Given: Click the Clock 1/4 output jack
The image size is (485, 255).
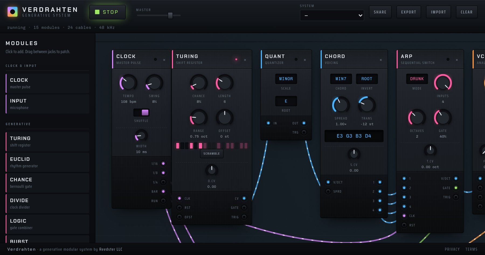Looking at the screenshot, I should [x=163, y=182].
